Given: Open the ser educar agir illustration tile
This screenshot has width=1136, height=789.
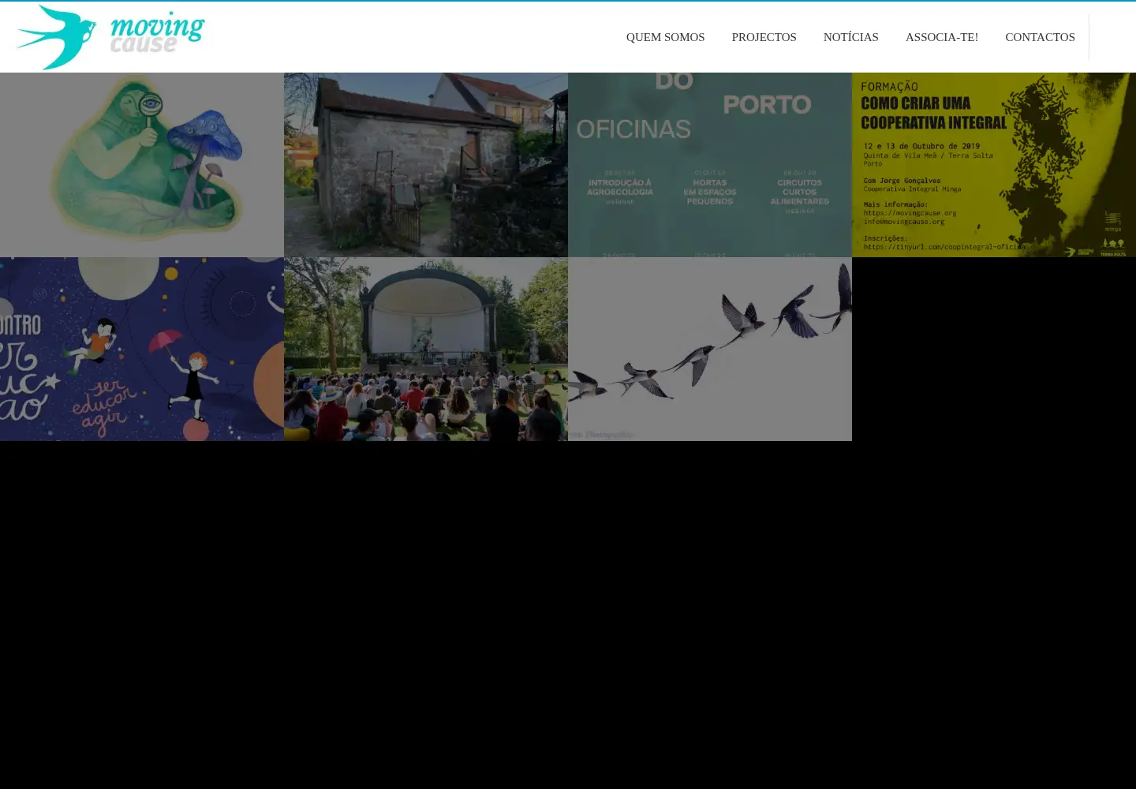Looking at the screenshot, I should click(x=142, y=349).
